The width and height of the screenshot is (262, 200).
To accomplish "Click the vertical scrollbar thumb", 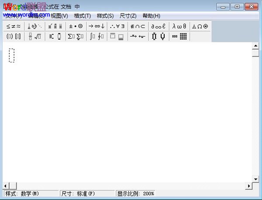I will pos(255,53).
